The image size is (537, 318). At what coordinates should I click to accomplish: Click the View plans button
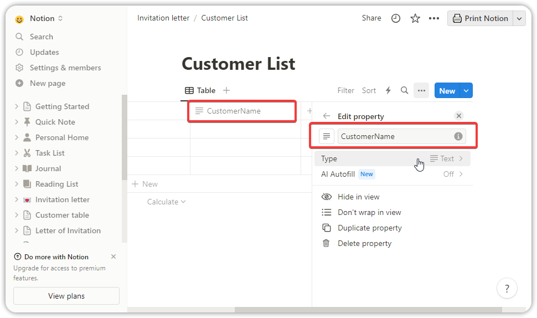click(x=66, y=296)
